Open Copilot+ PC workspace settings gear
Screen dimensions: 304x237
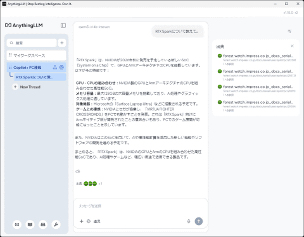61,68
